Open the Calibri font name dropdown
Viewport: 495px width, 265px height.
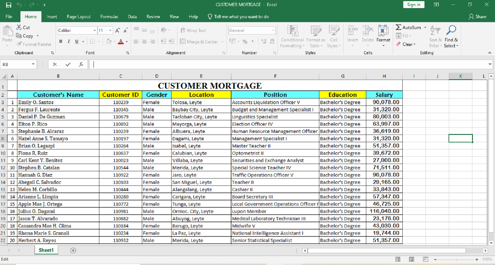coord(95,30)
